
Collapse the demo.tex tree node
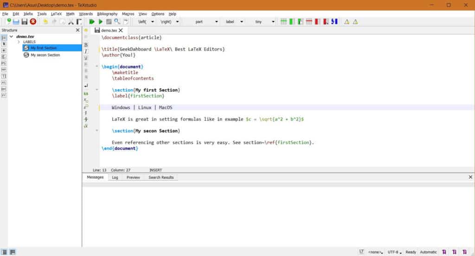pyautogui.click(x=11, y=36)
